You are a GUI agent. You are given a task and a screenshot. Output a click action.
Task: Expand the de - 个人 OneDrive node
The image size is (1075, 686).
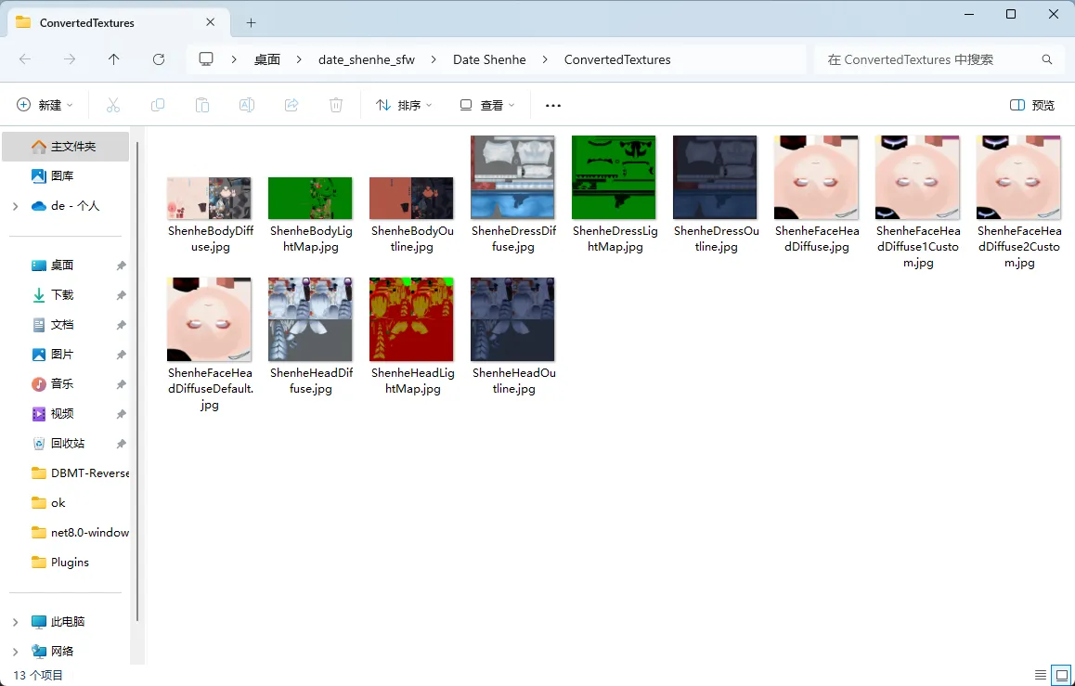15,206
